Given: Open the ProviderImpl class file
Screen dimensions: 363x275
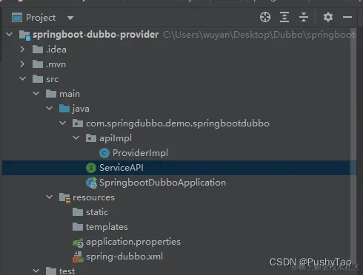Looking at the screenshot, I should pos(140,153).
